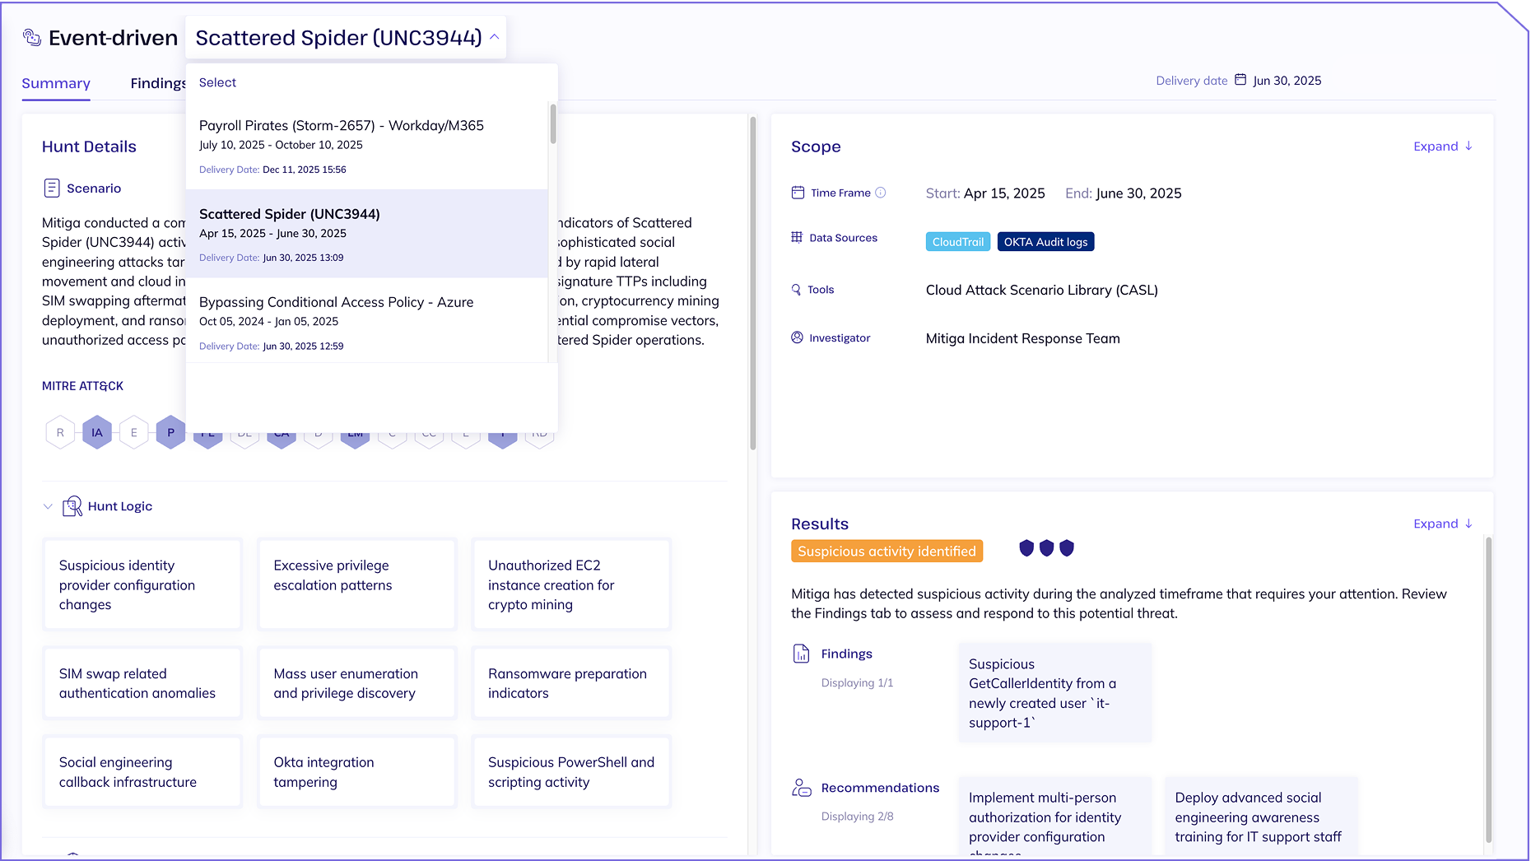Click the Mitiga Incident Response Team text

pyautogui.click(x=1022, y=338)
